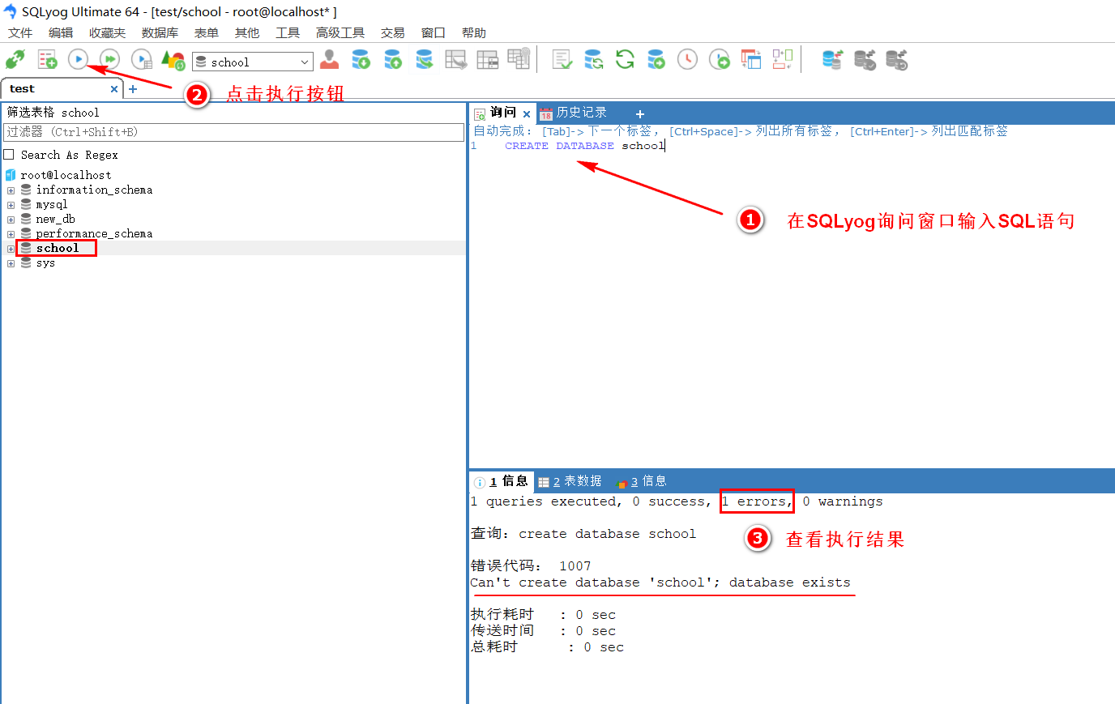
Task: Open the user manager person icon
Action: (x=330, y=60)
